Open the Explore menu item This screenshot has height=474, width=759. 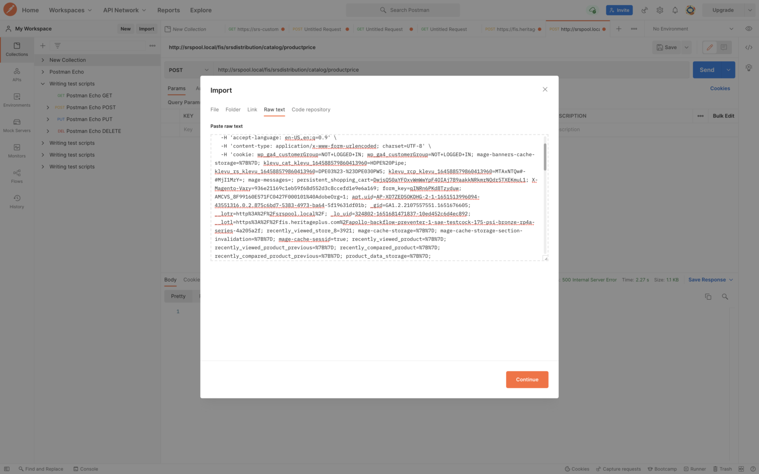[201, 10]
